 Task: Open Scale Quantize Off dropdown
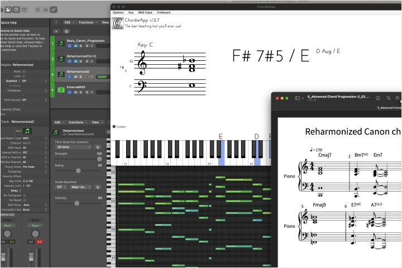61,187
